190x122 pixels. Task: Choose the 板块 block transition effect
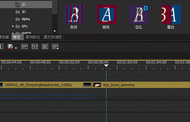point(106,15)
